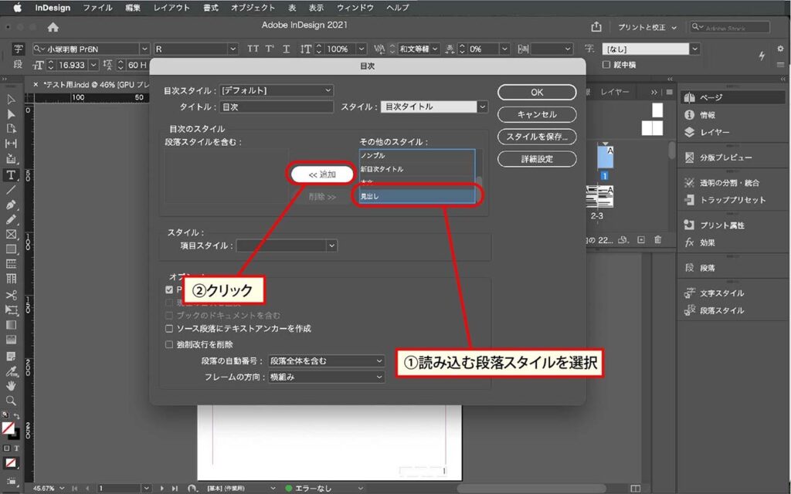791x494 pixels.
Task: Open スタイル 目次タイトル dropdown
Action: [434, 107]
